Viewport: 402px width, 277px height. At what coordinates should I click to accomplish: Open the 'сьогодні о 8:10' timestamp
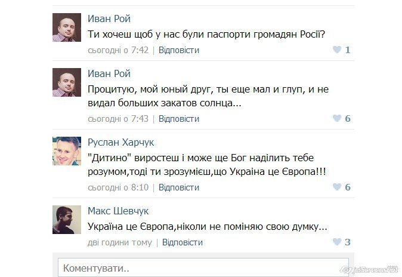point(118,187)
